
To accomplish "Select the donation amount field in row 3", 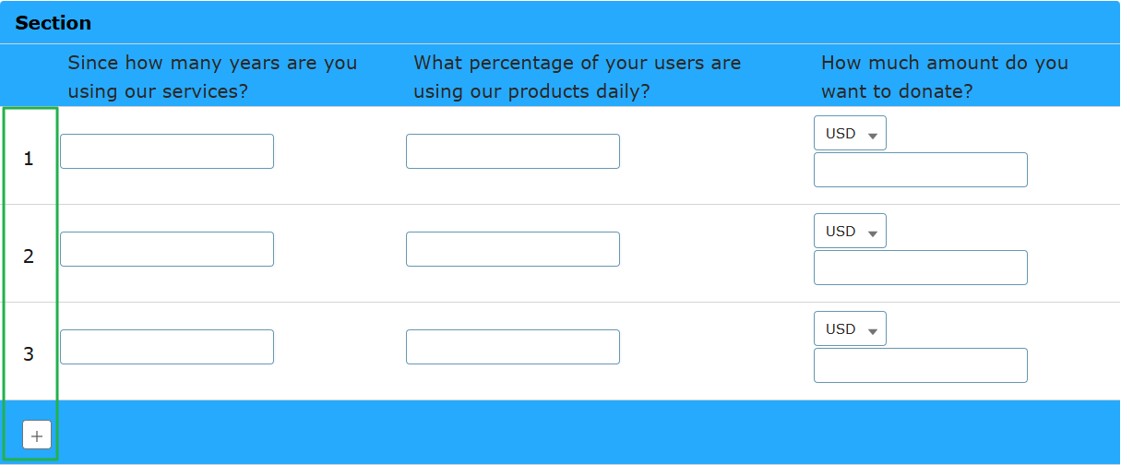I will [x=921, y=365].
